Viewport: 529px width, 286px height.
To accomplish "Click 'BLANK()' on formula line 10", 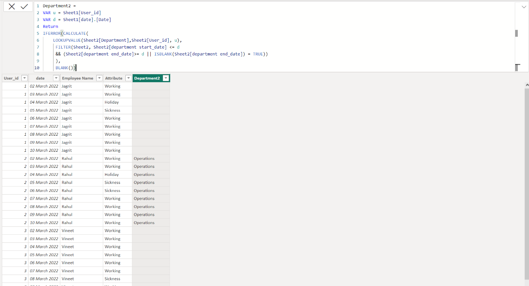I will tap(64, 68).
